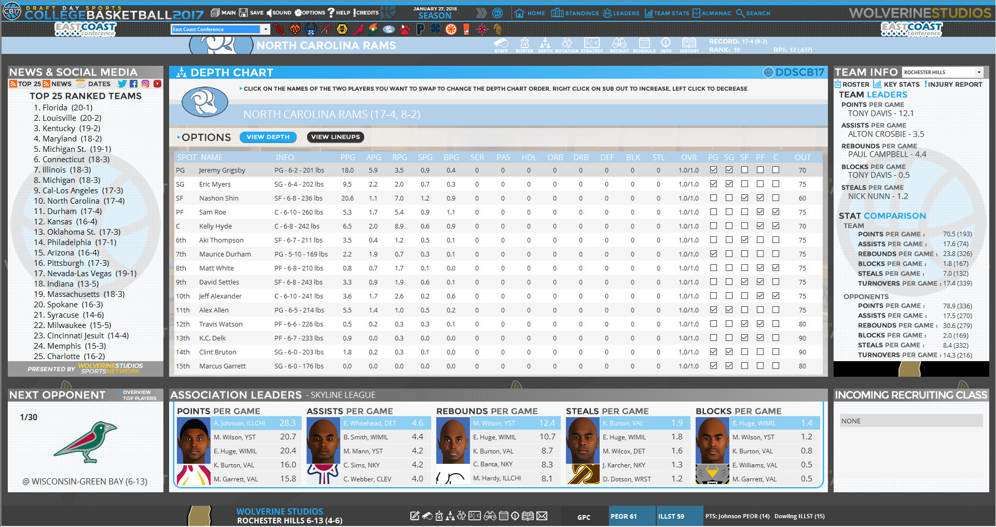The image size is (996, 527).
Task: Click the mail envelope icon in bottom bar
Action: (x=542, y=516)
